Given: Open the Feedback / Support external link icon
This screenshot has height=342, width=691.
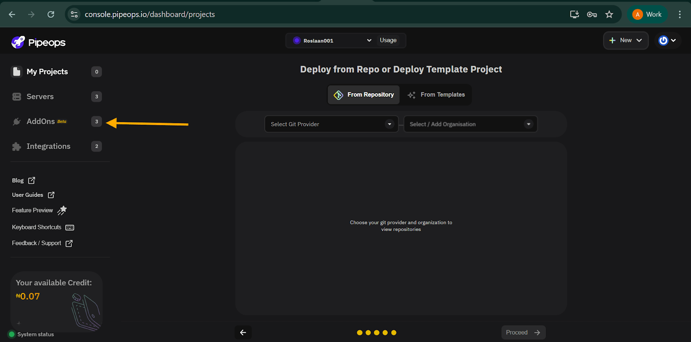Looking at the screenshot, I should pyautogui.click(x=69, y=244).
